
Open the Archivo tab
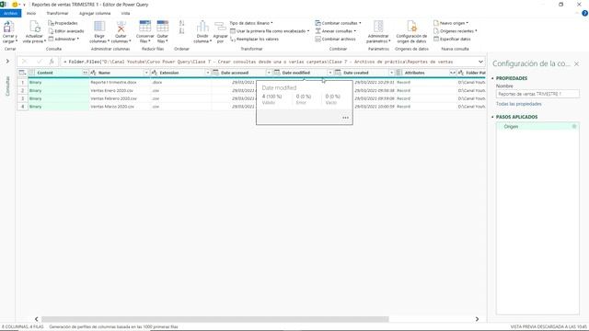pos(10,13)
